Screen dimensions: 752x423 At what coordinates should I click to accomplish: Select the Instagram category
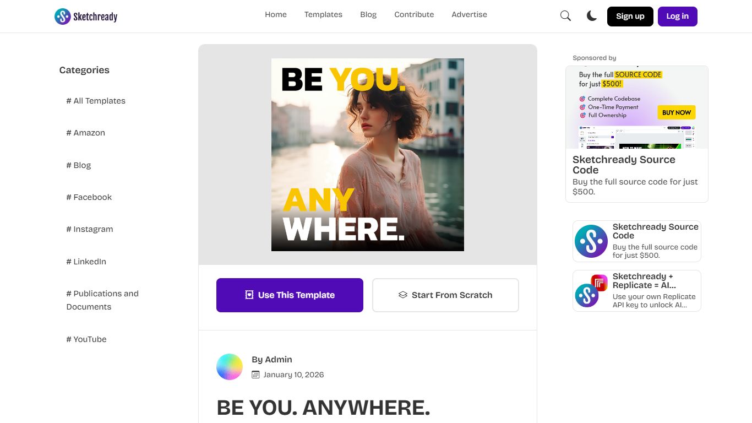[x=92, y=229]
